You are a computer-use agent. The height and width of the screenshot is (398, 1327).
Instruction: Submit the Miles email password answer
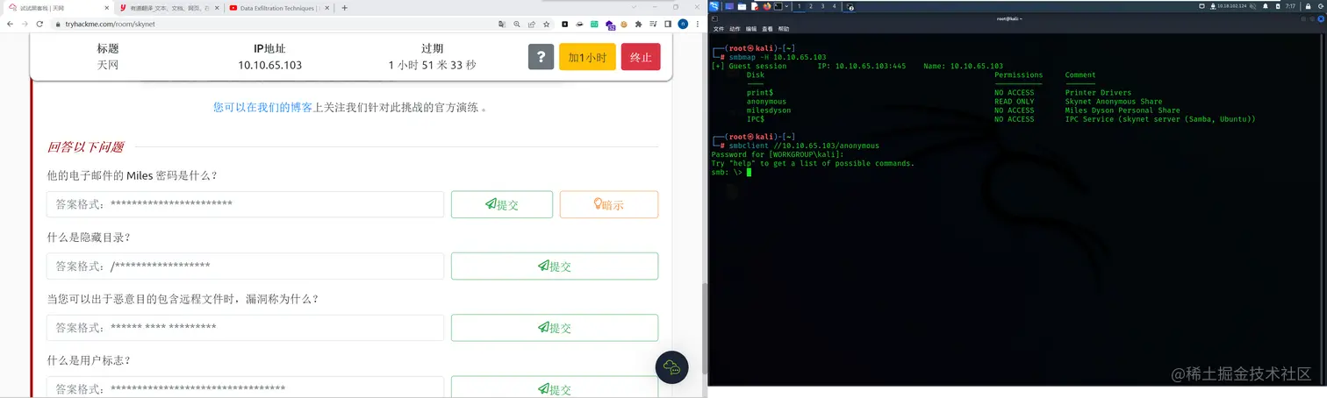(502, 204)
